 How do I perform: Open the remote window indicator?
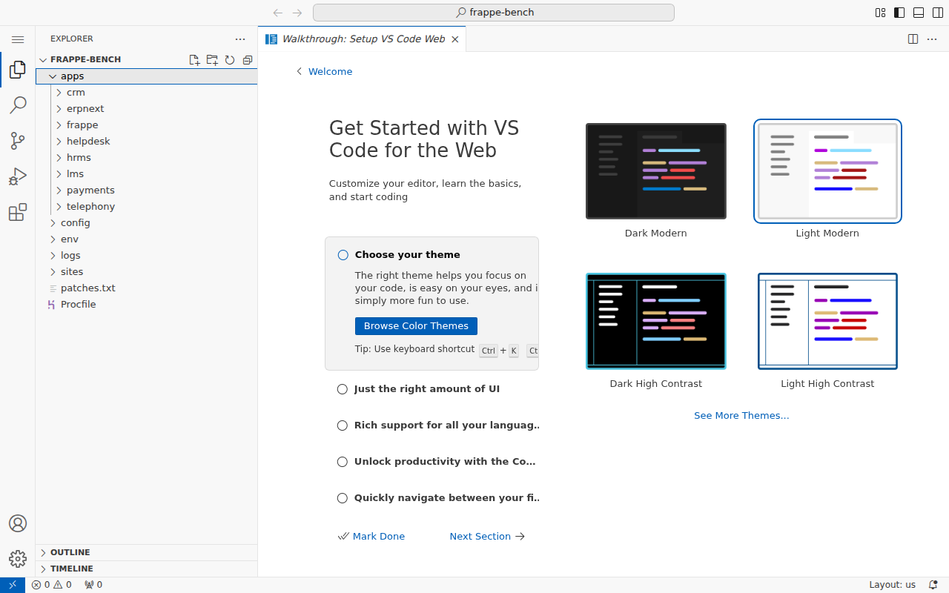[13, 585]
